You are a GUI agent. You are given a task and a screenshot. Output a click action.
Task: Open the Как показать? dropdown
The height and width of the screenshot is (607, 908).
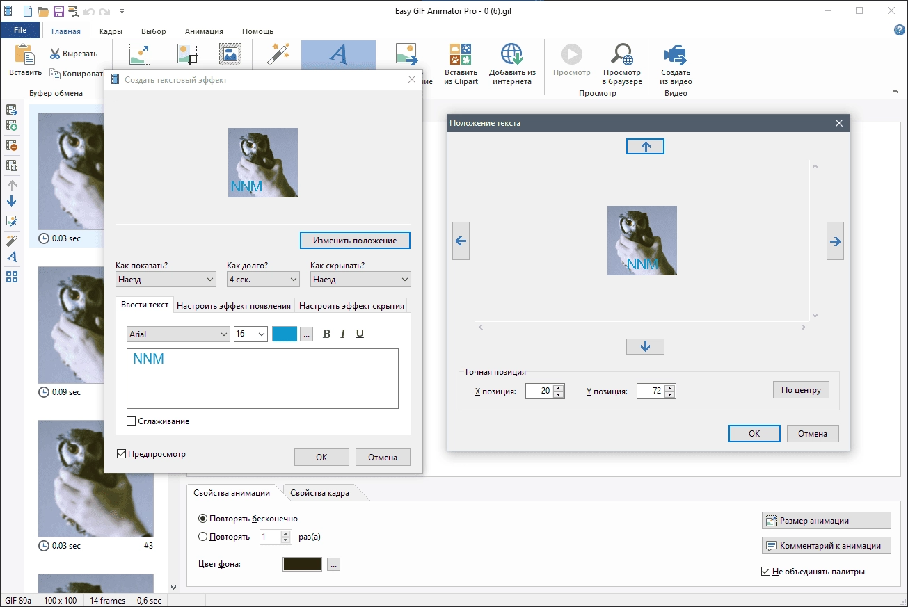click(x=166, y=280)
